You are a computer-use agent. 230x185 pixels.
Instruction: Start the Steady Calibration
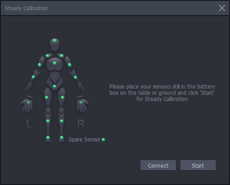coord(198,165)
